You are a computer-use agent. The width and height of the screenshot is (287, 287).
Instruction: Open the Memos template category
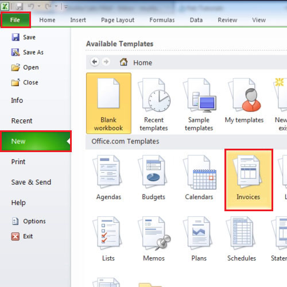[154, 239]
